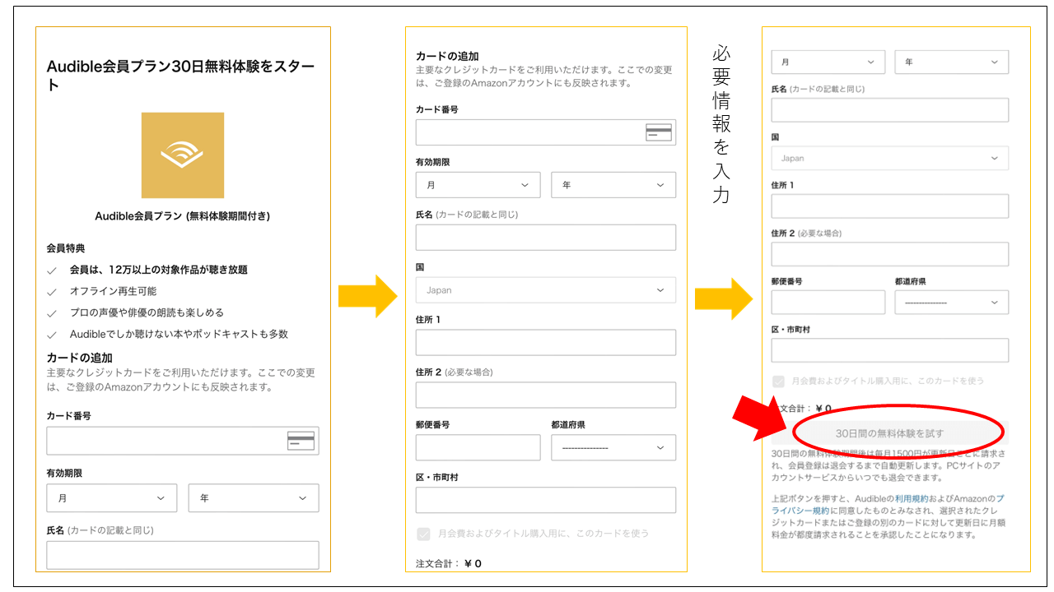The image size is (1054, 592).
Task: Expand the Japan country dropdown in the right panel
Action: [889, 158]
